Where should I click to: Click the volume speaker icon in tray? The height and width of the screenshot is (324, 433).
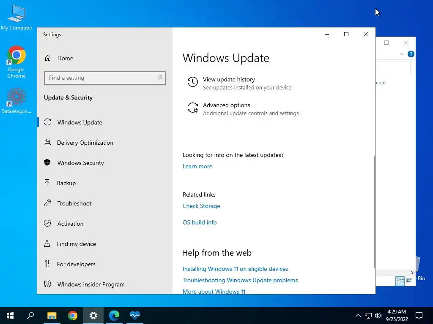point(378,316)
